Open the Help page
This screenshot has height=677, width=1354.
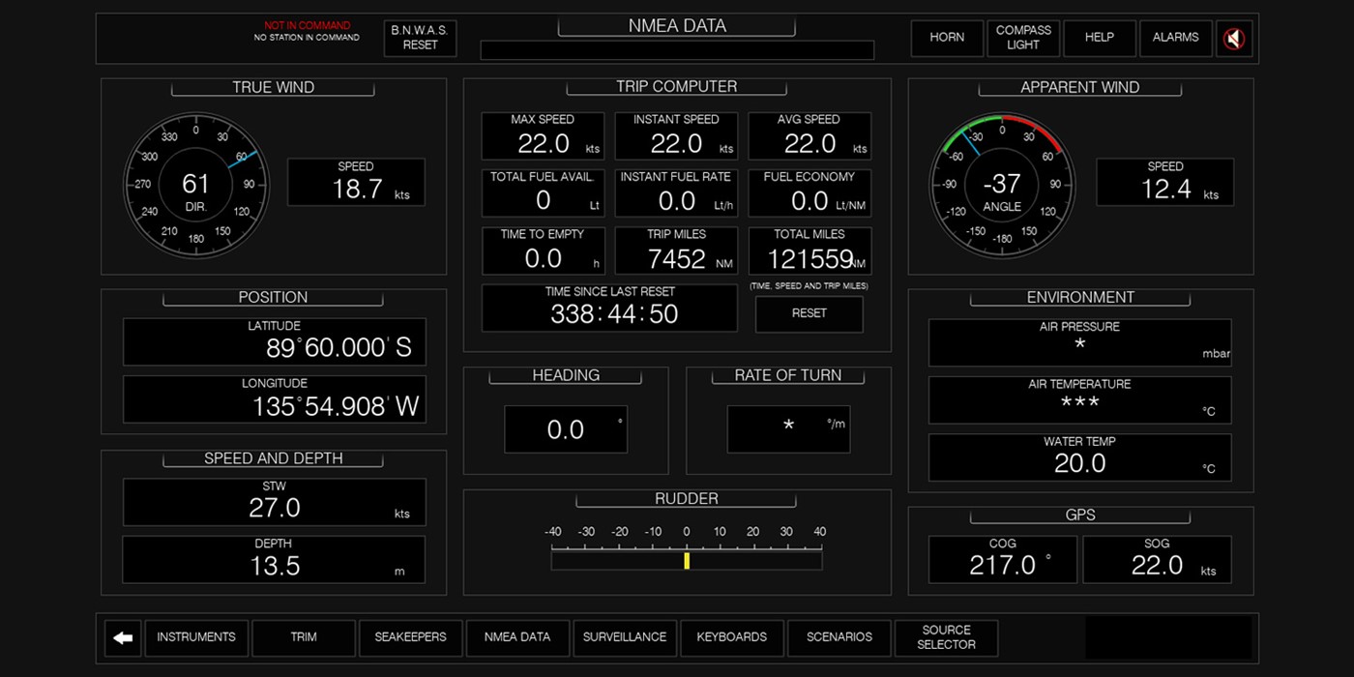click(x=1100, y=38)
